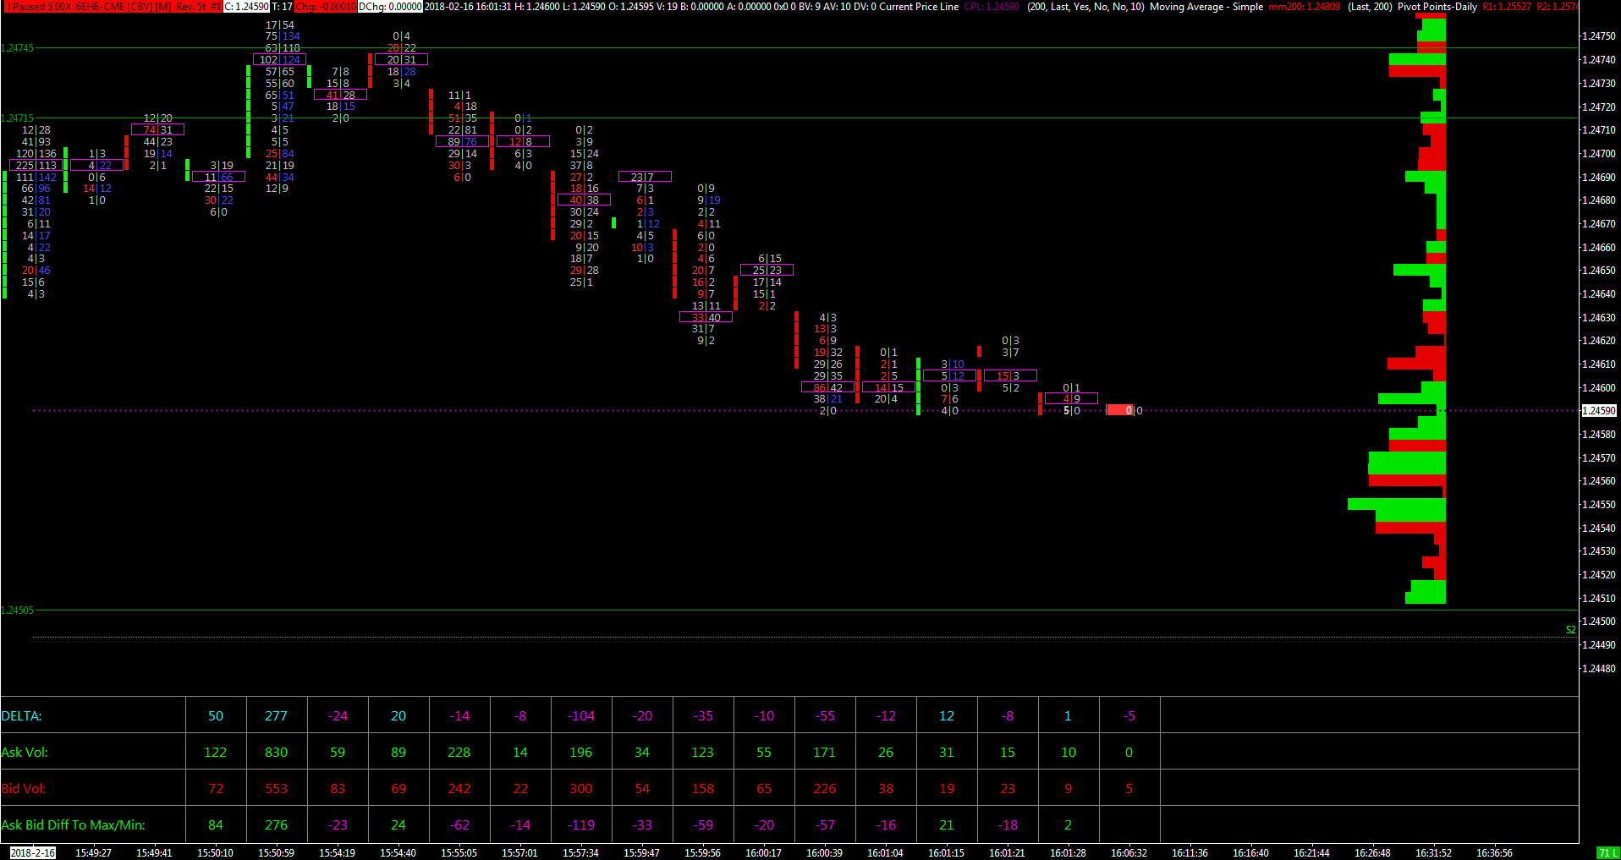Image resolution: width=1621 pixels, height=860 pixels.
Task: Click the highlighted 1.24590 current price marker on scale
Action: [1599, 411]
